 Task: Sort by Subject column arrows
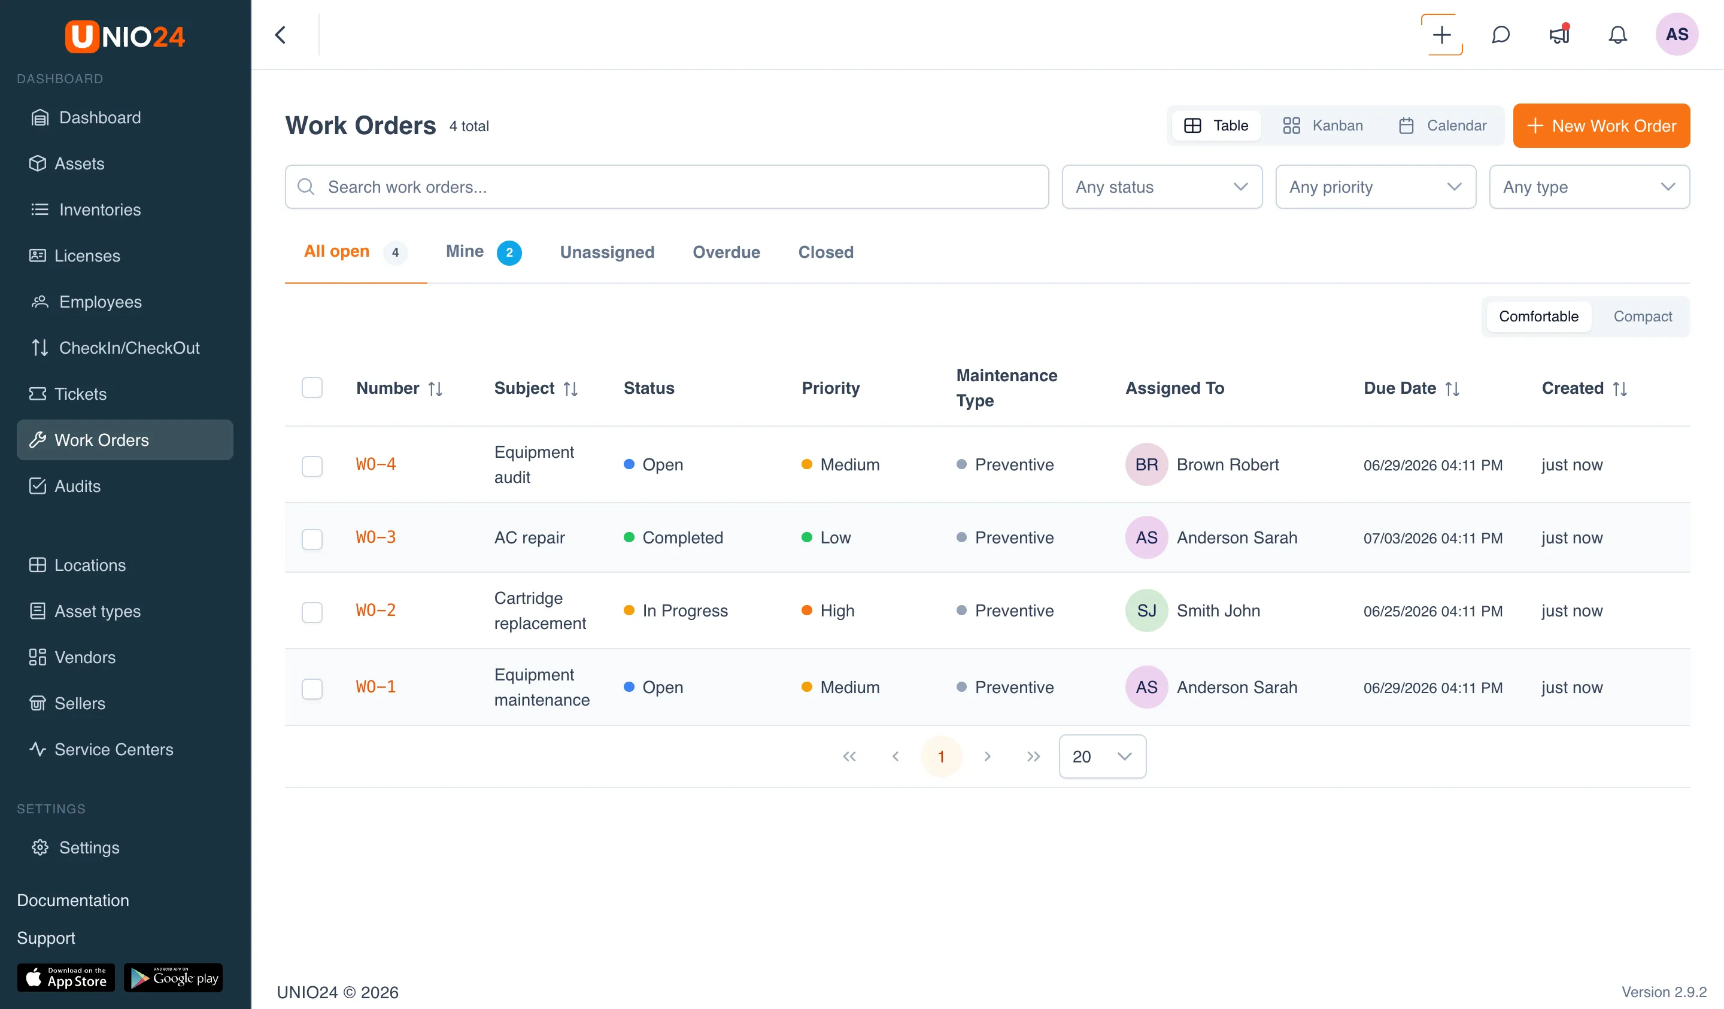(x=570, y=388)
